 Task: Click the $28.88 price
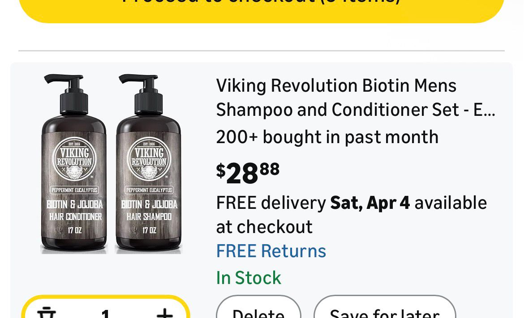[x=248, y=173]
